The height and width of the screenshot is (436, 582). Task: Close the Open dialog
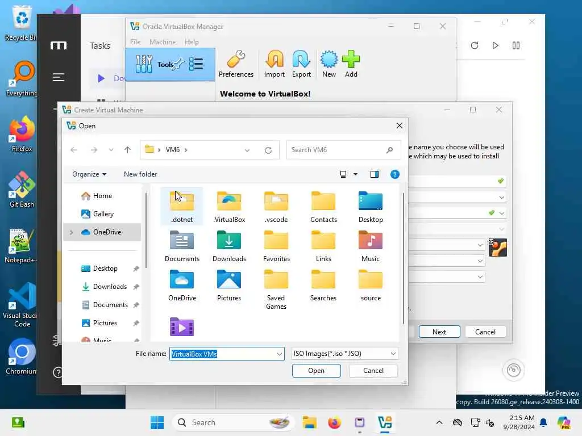pyautogui.click(x=400, y=125)
